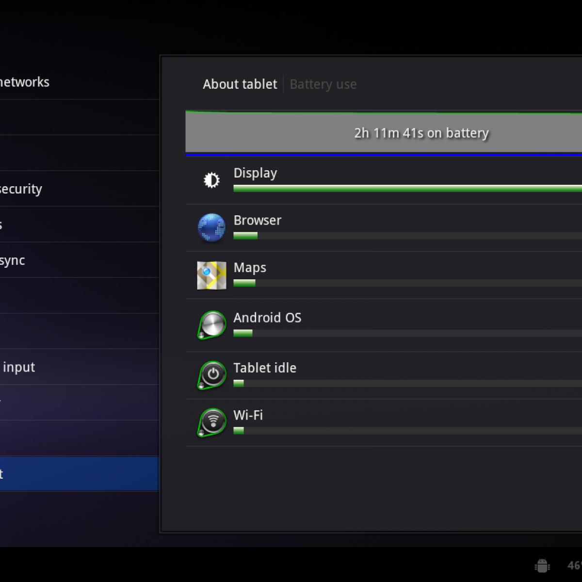
Task: Open Android OS battery details label
Action: tap(267, 318)
